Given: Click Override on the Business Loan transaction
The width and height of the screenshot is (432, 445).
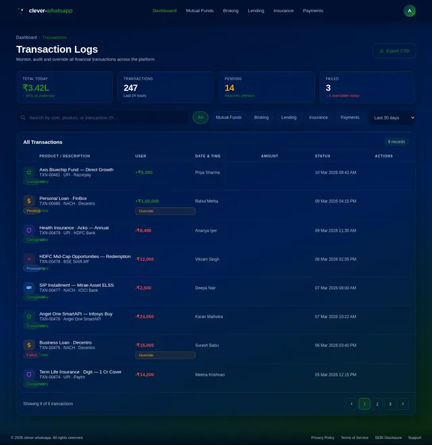Looking at the screenshot, I should point(165,355).
